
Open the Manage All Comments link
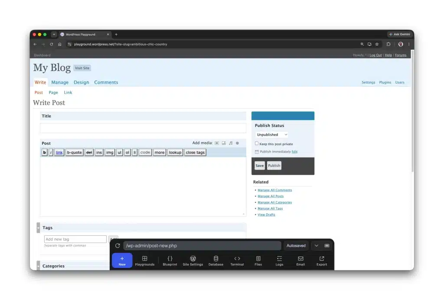point(274,190)
